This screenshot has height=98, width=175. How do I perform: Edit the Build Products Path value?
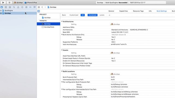(x=113, y=77)
